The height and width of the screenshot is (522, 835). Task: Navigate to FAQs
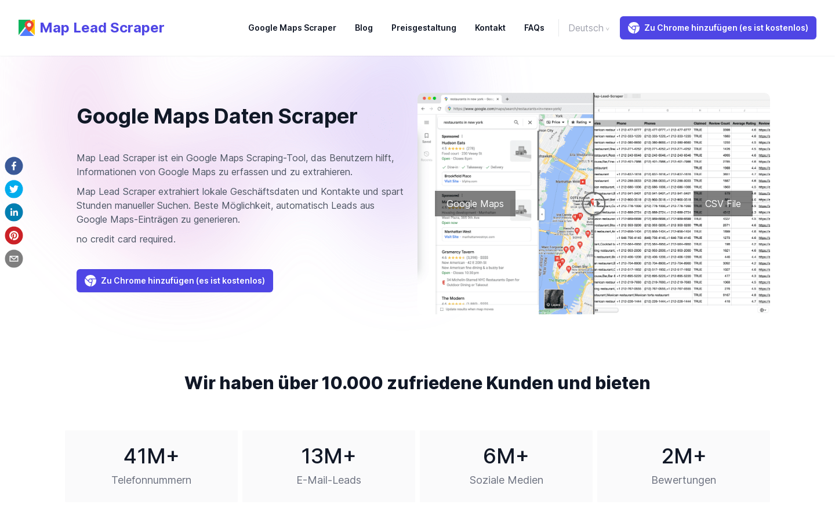click(534, 28)
